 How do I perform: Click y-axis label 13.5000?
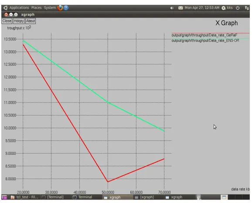pos(10,39)
